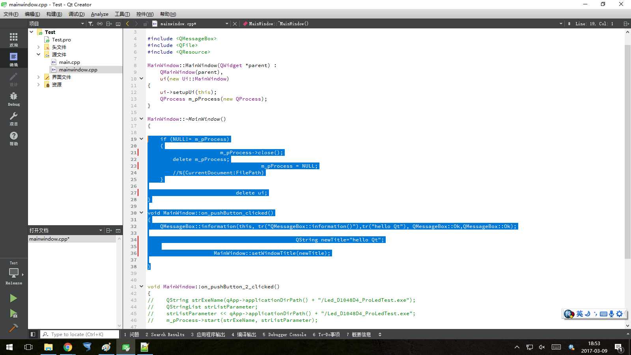Fold on_pushButton_2_clicked at line 41

point(141,286)
